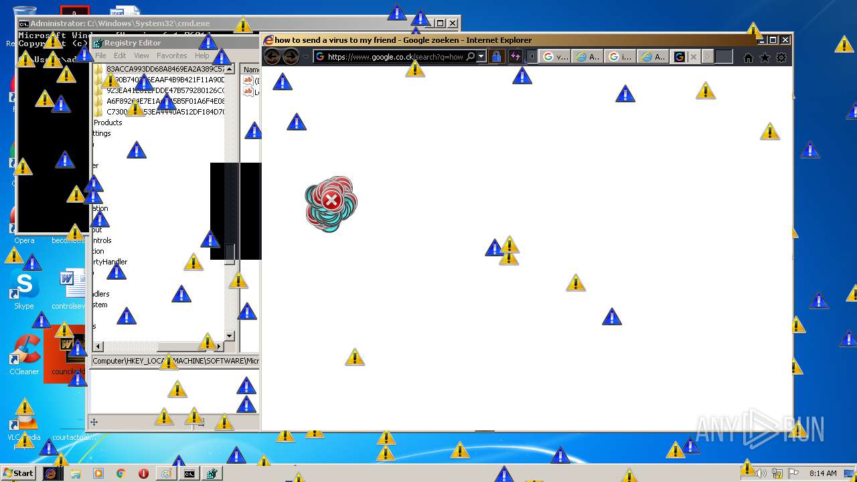
Task: Click the network tray icon
Action: point(777,473)
